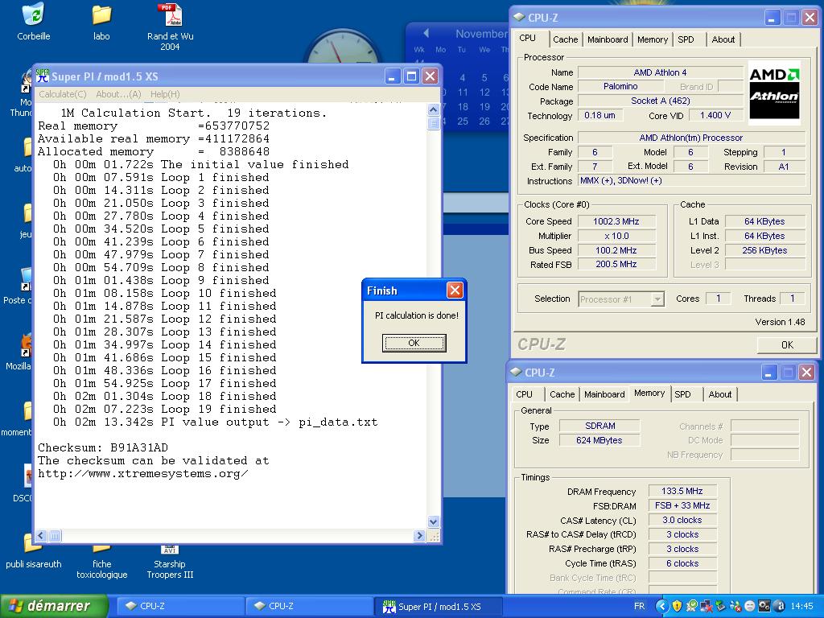Click the Super PI title bar icon
The image size is (824, 618).
point(43,76)
